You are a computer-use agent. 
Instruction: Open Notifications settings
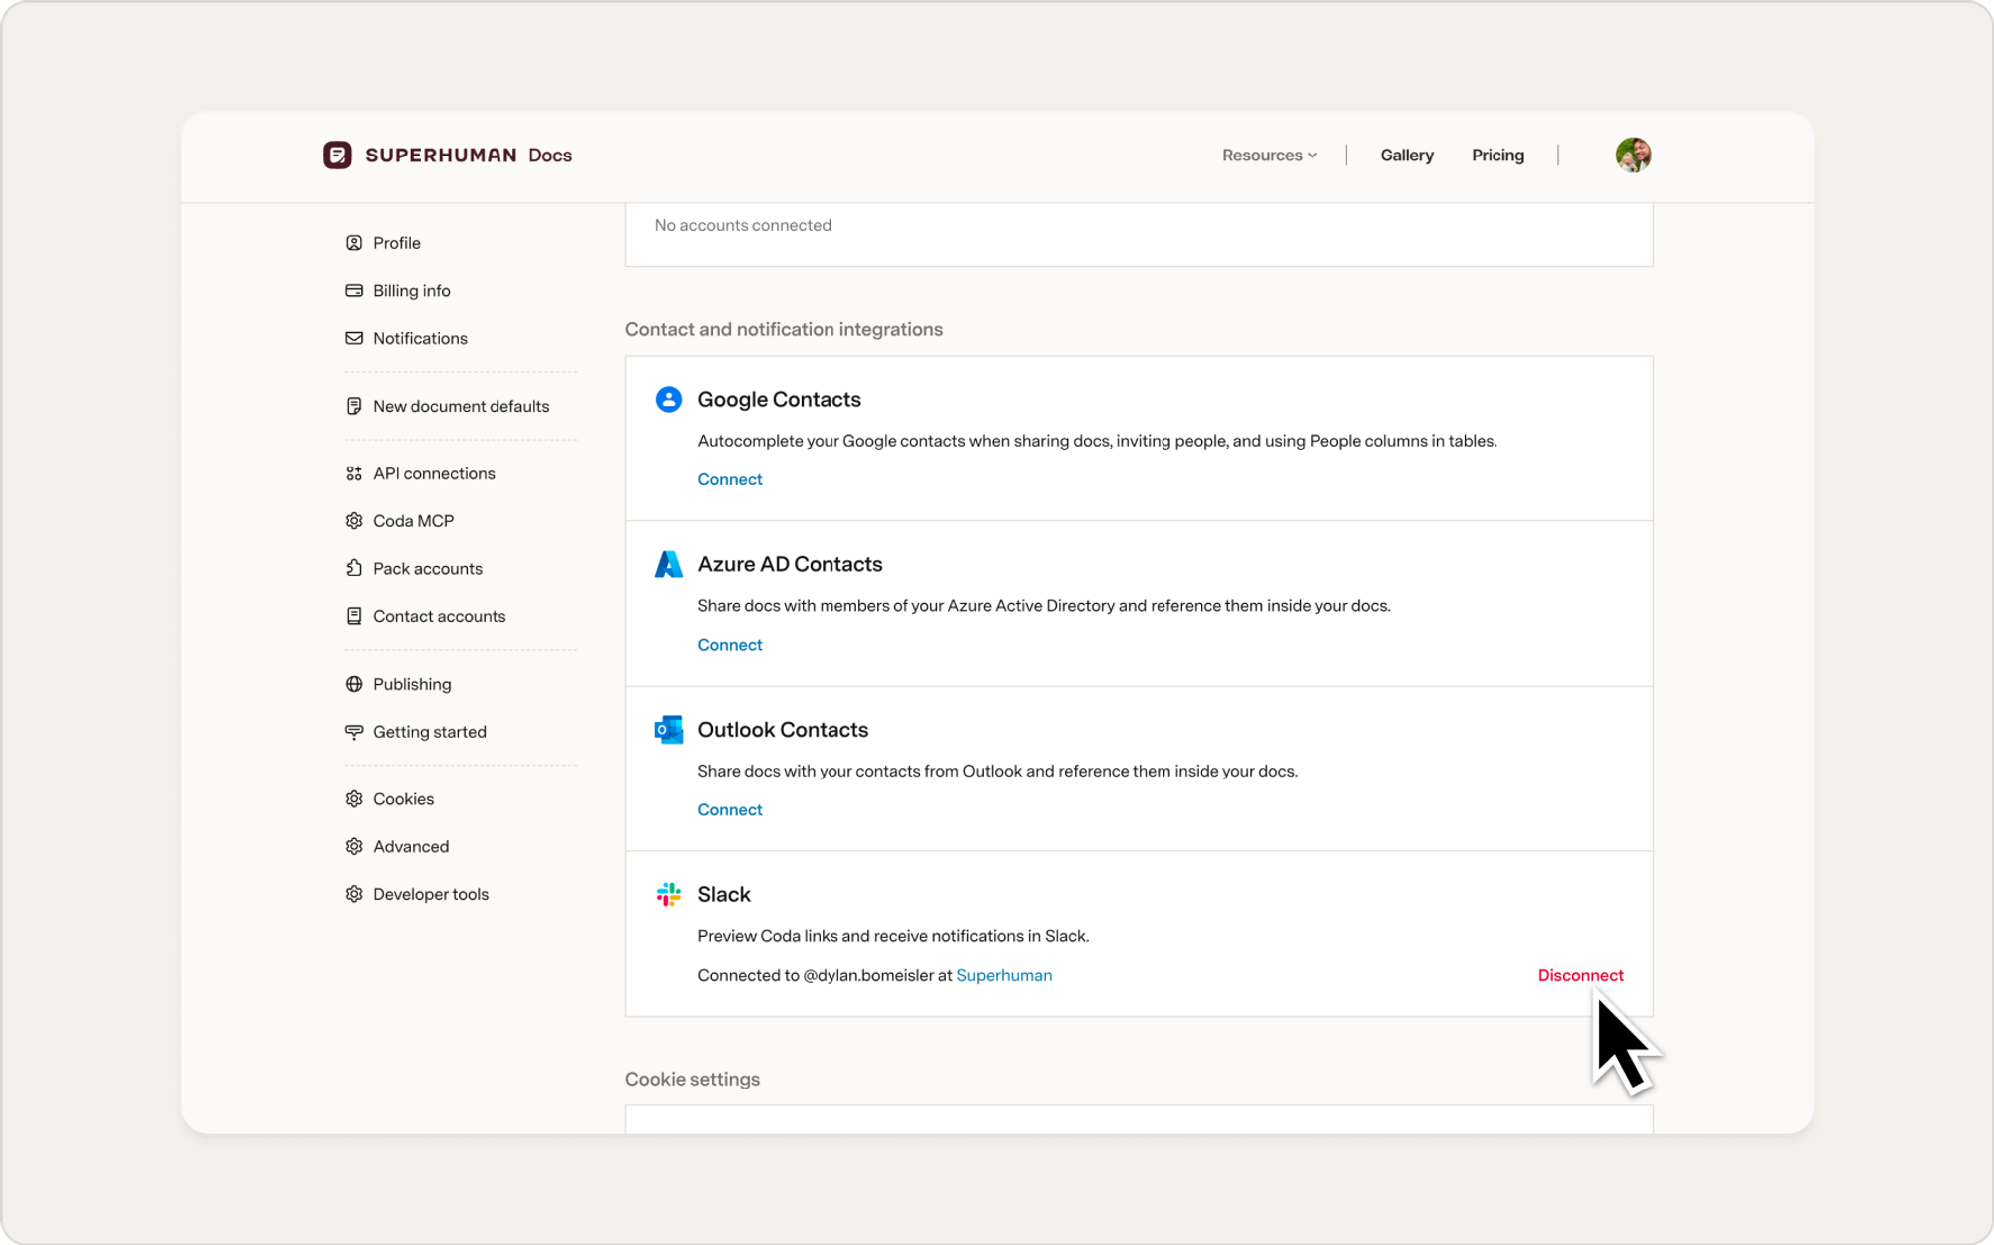[x=420, y=339]
